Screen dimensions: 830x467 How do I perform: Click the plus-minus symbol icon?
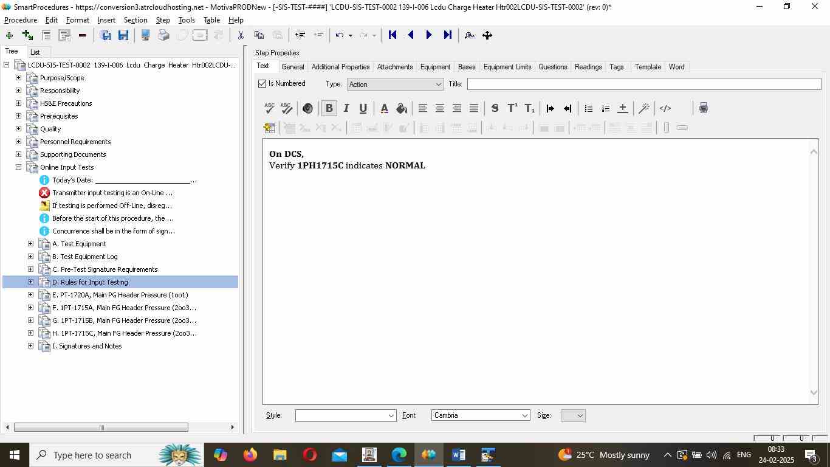622,108
